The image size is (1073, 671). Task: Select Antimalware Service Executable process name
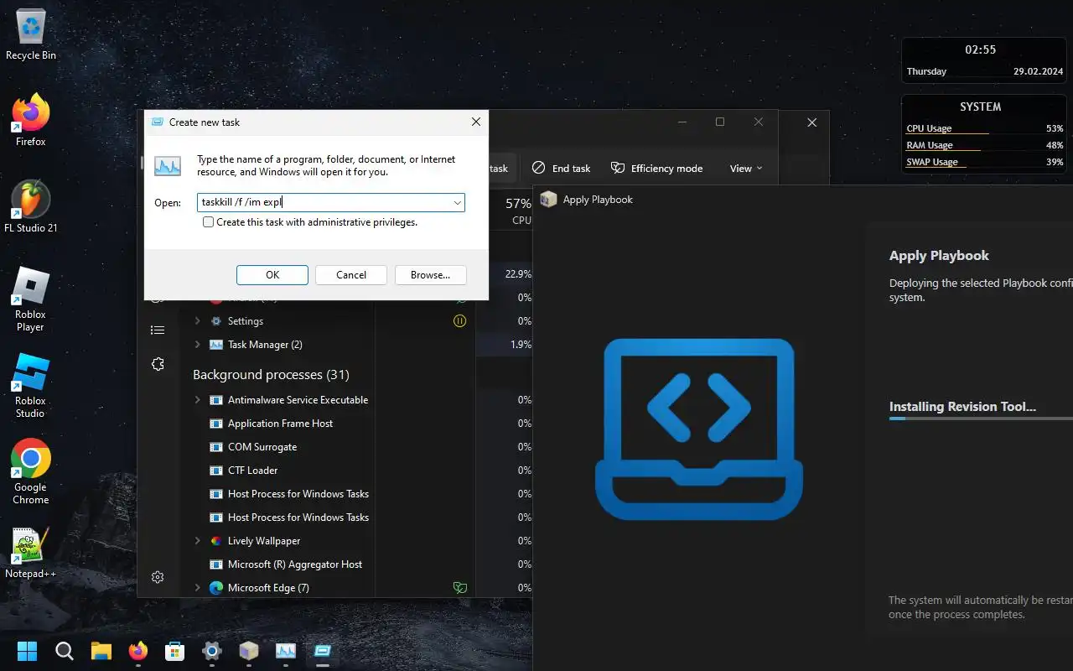pos(298,399)
